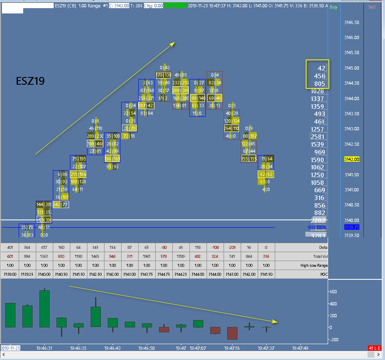Click the Total Vol row label

320,256
